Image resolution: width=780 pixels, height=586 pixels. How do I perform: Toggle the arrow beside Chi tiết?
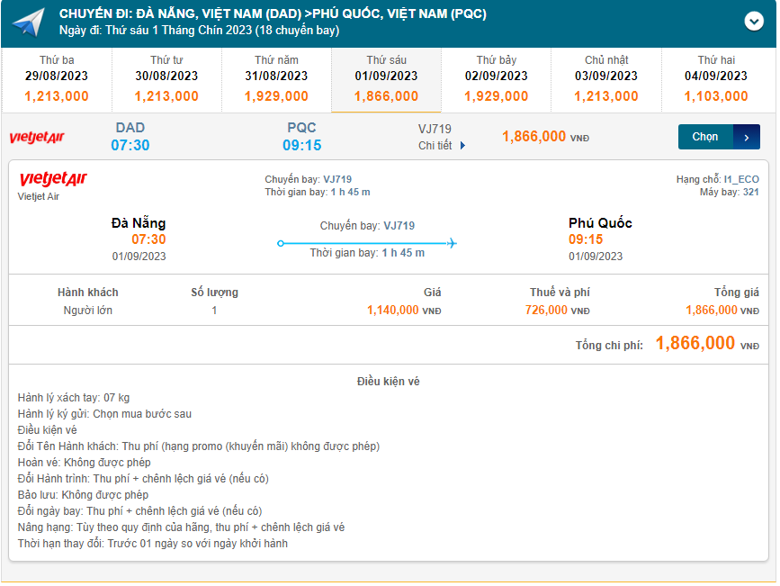[463, 146]
